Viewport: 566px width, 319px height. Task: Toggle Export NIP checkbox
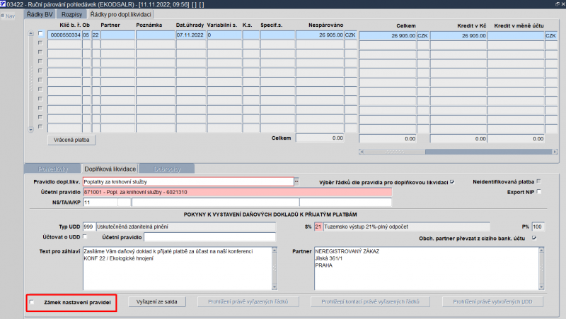(x=539, y=192)
